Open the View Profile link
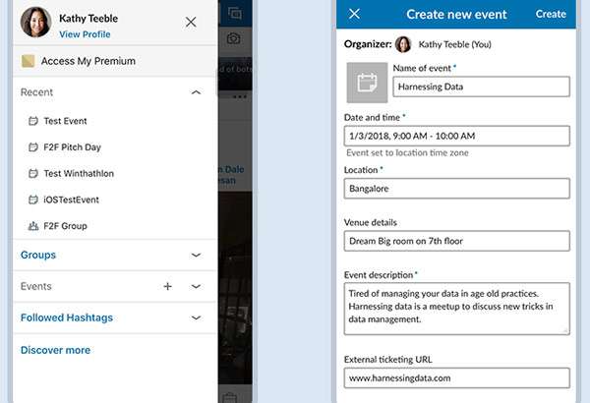Image resolution: width=590 pixels, height=403 pixels. (85, 34)
